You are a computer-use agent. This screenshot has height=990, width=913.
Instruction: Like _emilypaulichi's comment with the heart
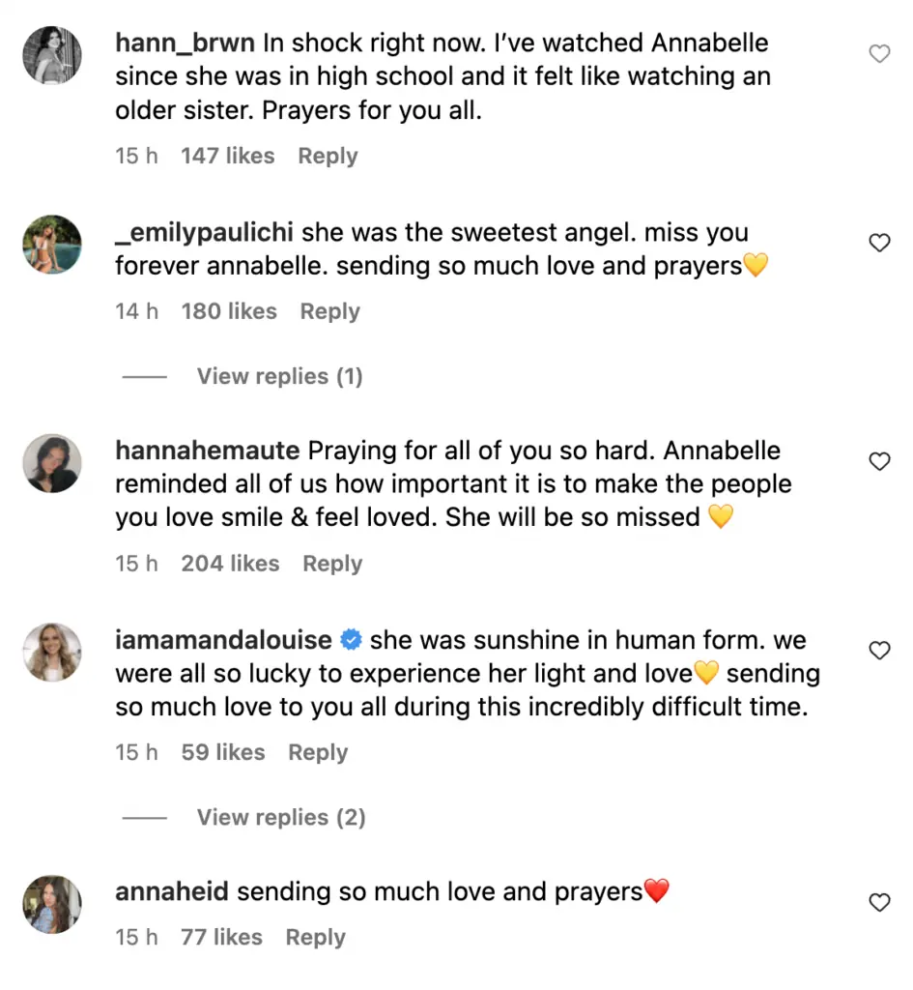point(879,243)
